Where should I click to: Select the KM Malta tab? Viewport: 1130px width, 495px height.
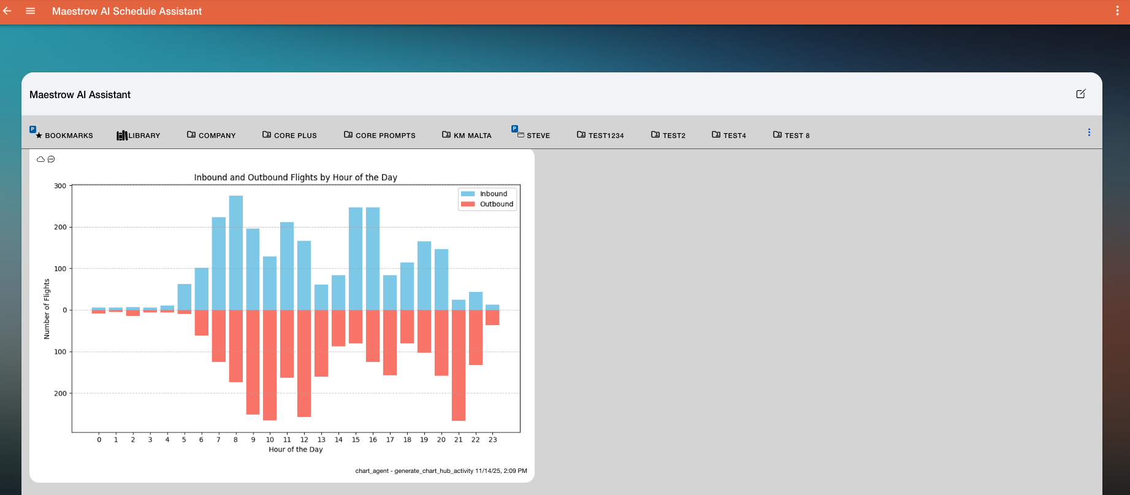pyautogui.click(x=467, y=135)
